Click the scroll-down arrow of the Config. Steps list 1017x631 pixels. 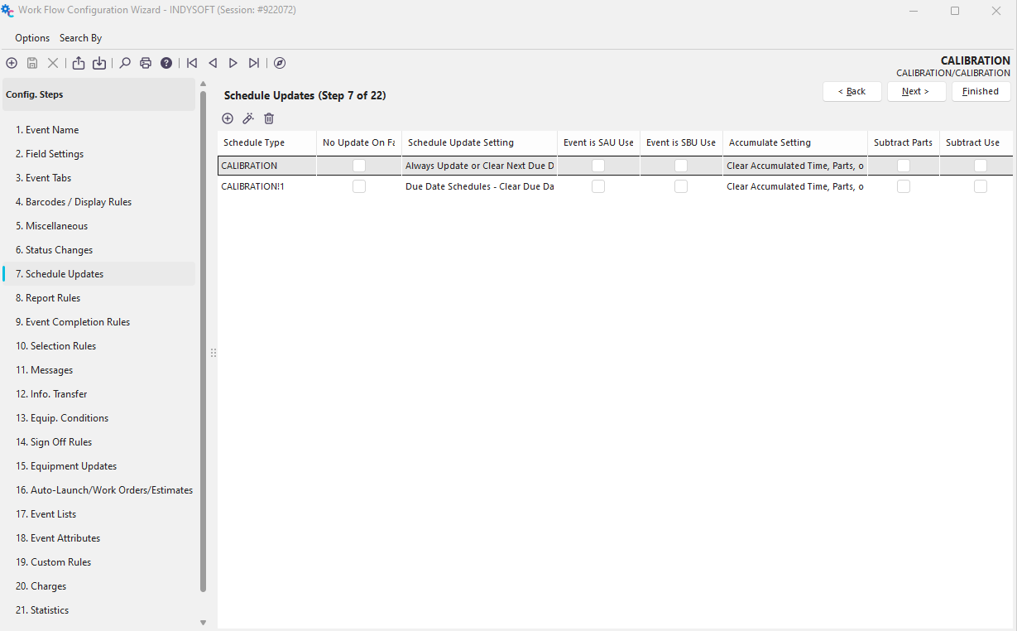203,622
